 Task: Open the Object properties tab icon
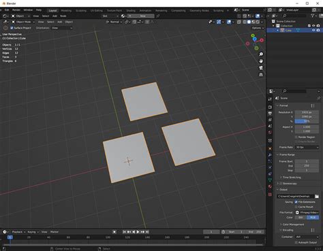coord(270,148)
